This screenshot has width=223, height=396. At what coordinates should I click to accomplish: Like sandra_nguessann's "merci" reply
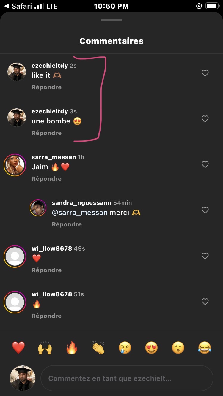point(205,210)
